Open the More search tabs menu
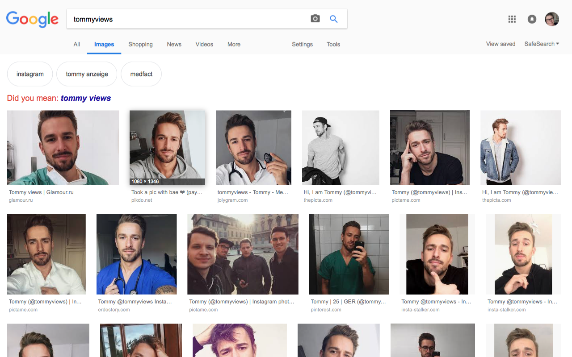 [234, 44]
